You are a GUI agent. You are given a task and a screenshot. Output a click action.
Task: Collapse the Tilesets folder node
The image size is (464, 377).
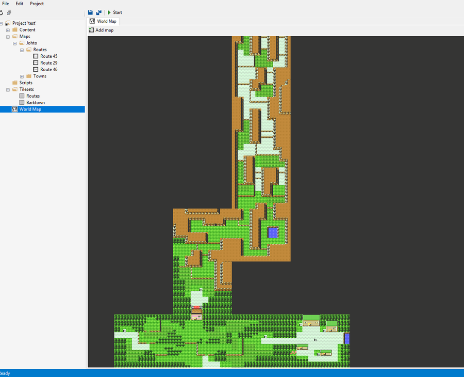(x=8, y=90)
